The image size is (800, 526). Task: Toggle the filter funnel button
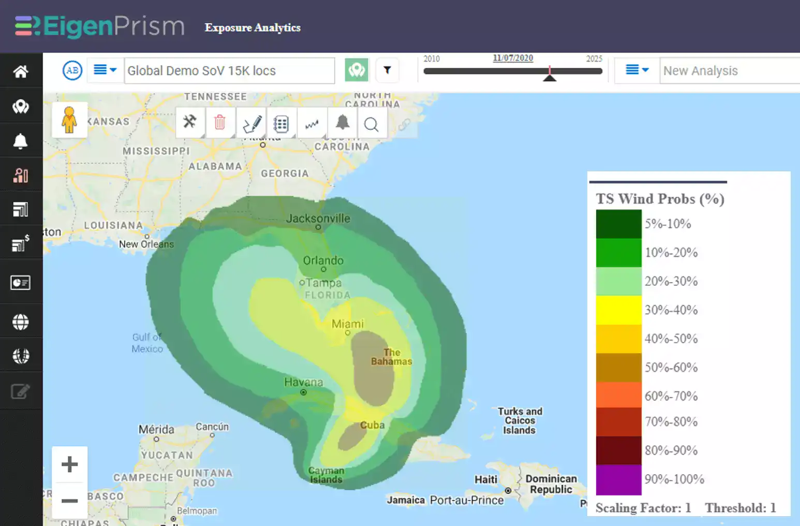click(387, 70)
